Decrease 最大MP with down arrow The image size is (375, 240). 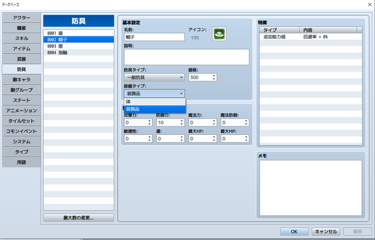pyautogui.click(x=246, y=140)
